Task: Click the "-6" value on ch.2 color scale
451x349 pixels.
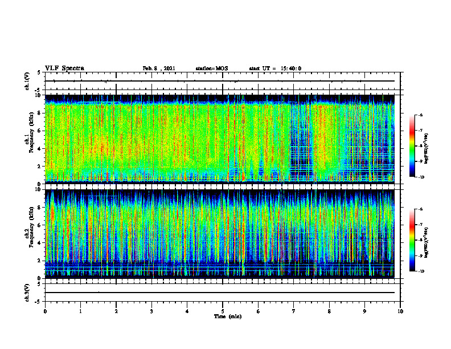Action: point(420,209)
